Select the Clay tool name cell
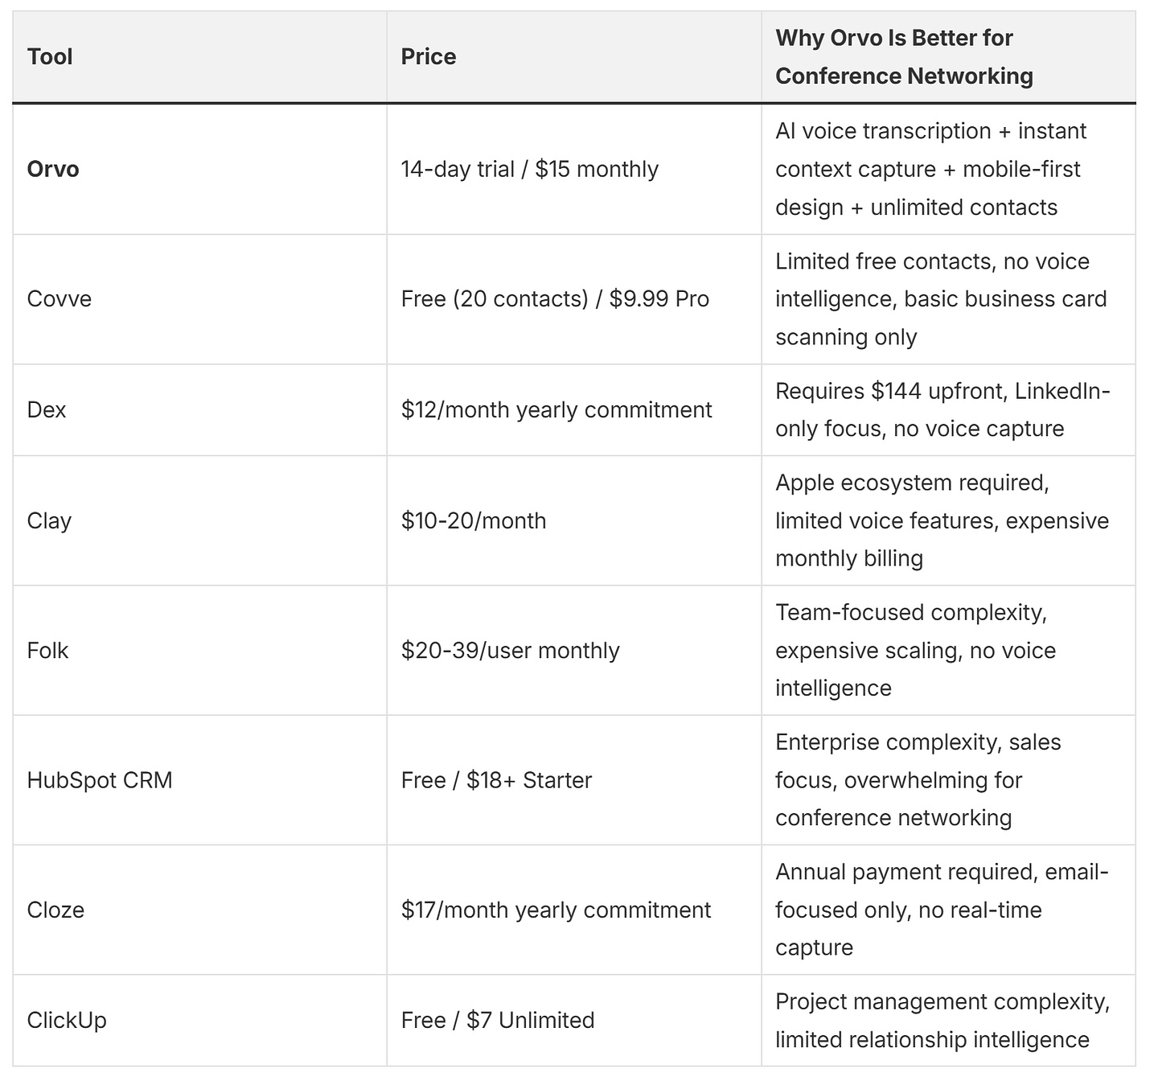This screenshot has height=1085, width=1158. [x=199, y=520]
